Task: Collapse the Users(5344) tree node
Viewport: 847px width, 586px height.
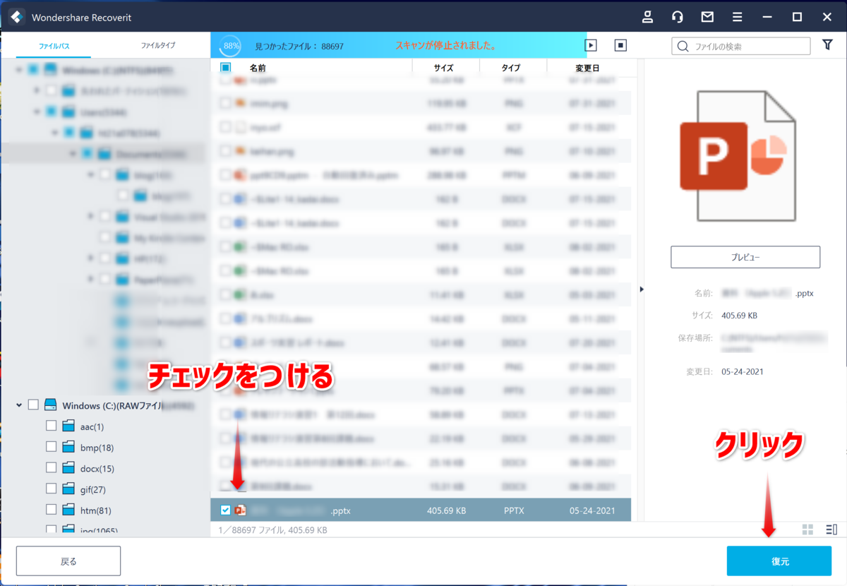Action: [37, 112]
